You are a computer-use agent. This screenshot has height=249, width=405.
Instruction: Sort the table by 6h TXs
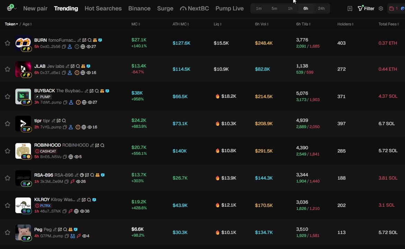(303, 24)
